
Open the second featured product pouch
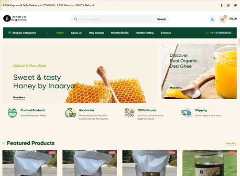pos(90,163)
